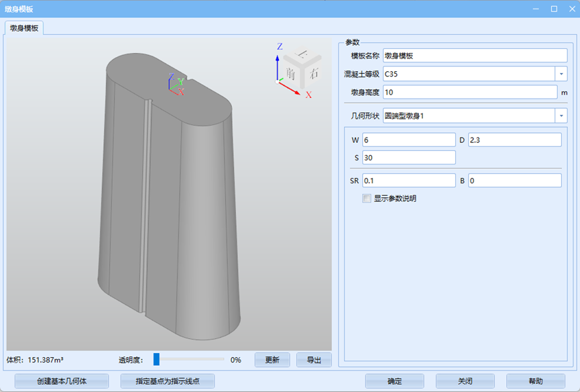Click the 前 face of view cube
Screen dimensions: 580x392
(x=291, y=72)
